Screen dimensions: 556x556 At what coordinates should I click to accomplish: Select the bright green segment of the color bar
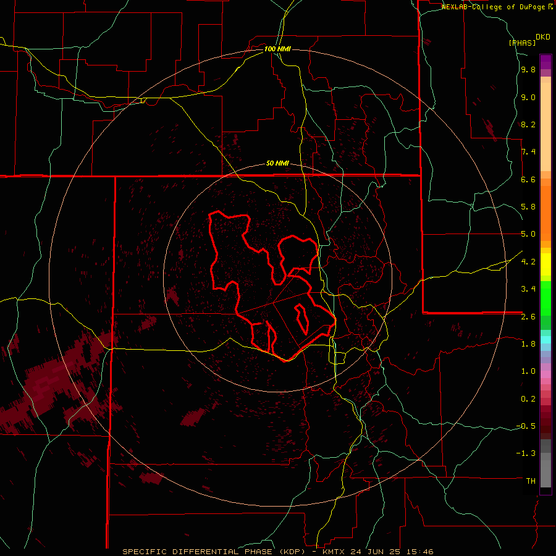pos(545,298)
